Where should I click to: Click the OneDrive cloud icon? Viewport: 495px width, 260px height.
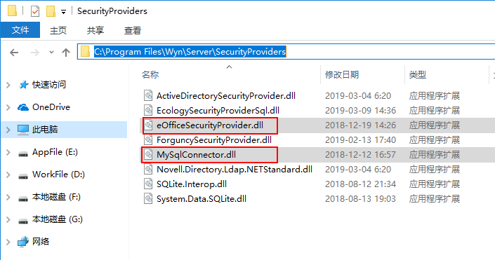click(x=23, y=107)
